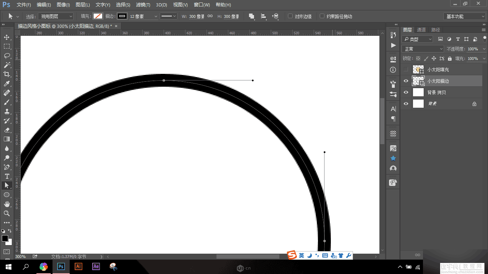Screen dimensions: 488x274
Task: Select the Pen tool
Action: click(6, 167)
